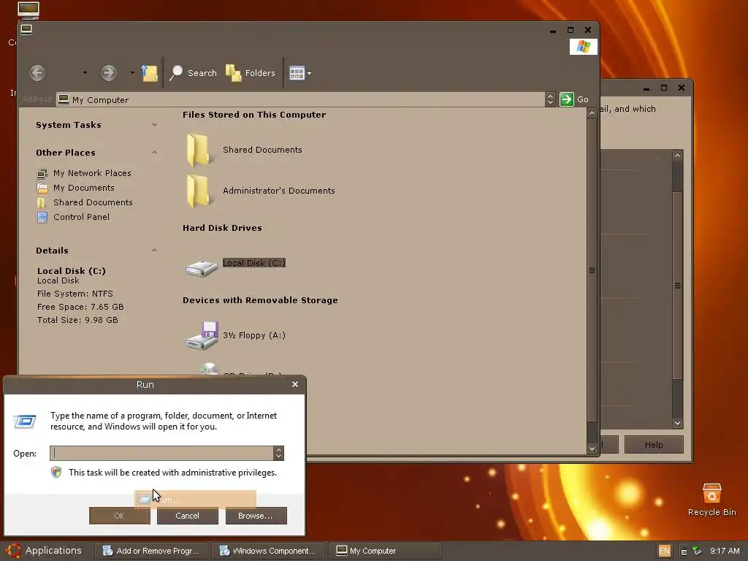The width and height of the screenshot is (748, 561).
Task: Click the Windows flag logo
Action: pyautogui.click(x=584, y=47)
